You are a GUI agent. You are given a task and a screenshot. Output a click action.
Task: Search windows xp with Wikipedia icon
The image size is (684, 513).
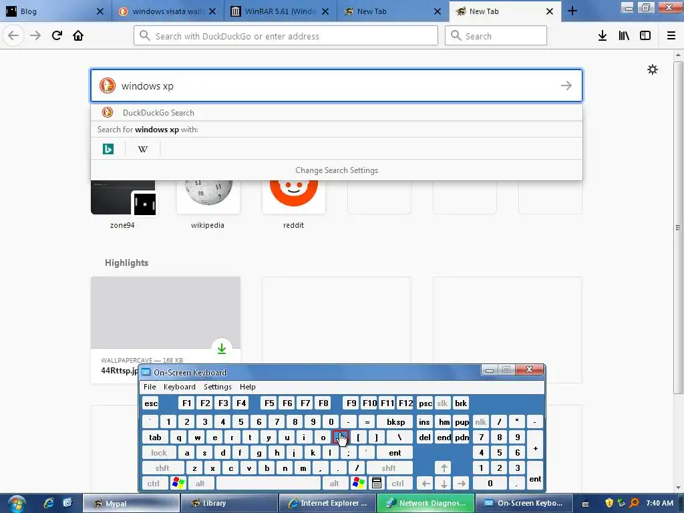pos(143,149)
